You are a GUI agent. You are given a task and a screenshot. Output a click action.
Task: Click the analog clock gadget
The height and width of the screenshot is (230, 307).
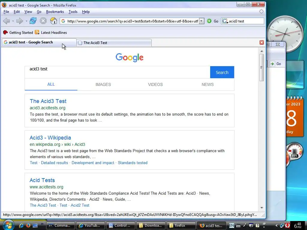coord(285,34)
